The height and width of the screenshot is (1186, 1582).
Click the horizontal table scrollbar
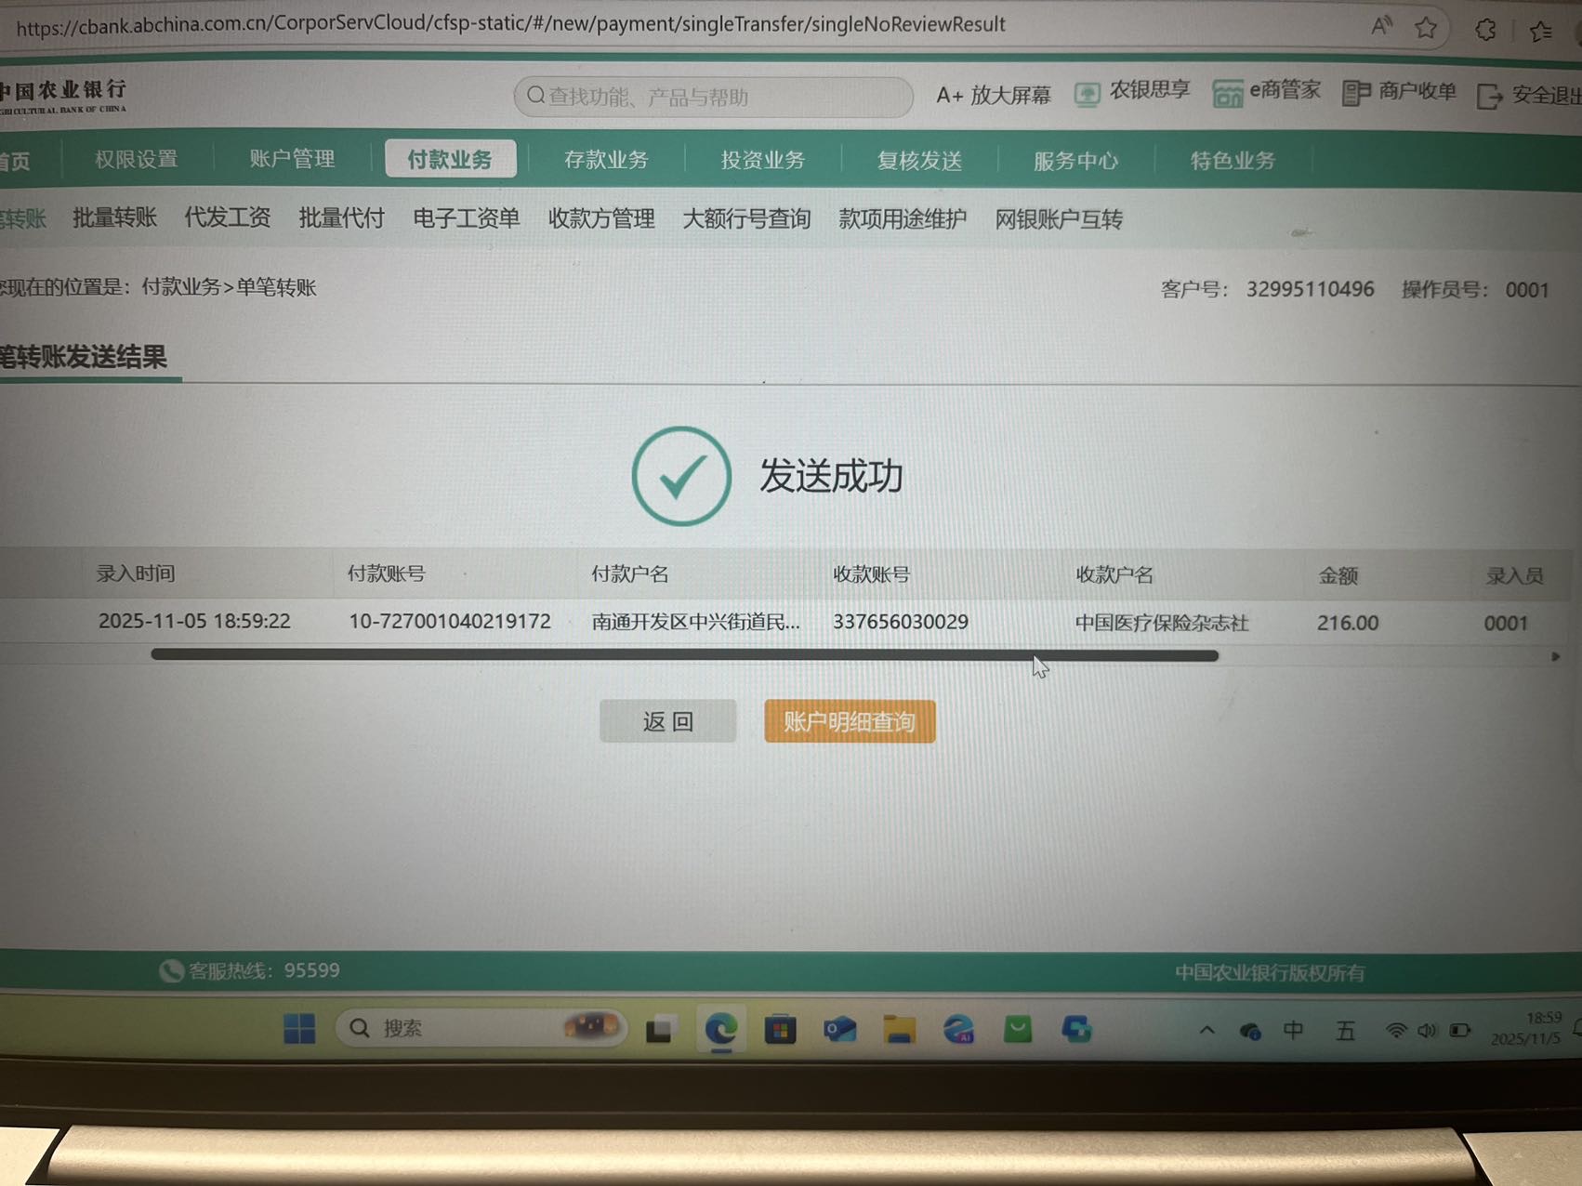(684, 655)
